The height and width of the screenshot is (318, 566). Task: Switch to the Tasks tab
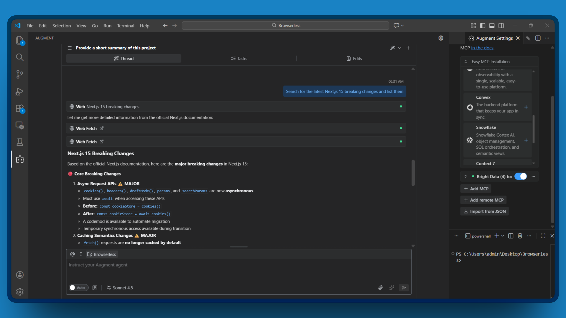point(239,58)
